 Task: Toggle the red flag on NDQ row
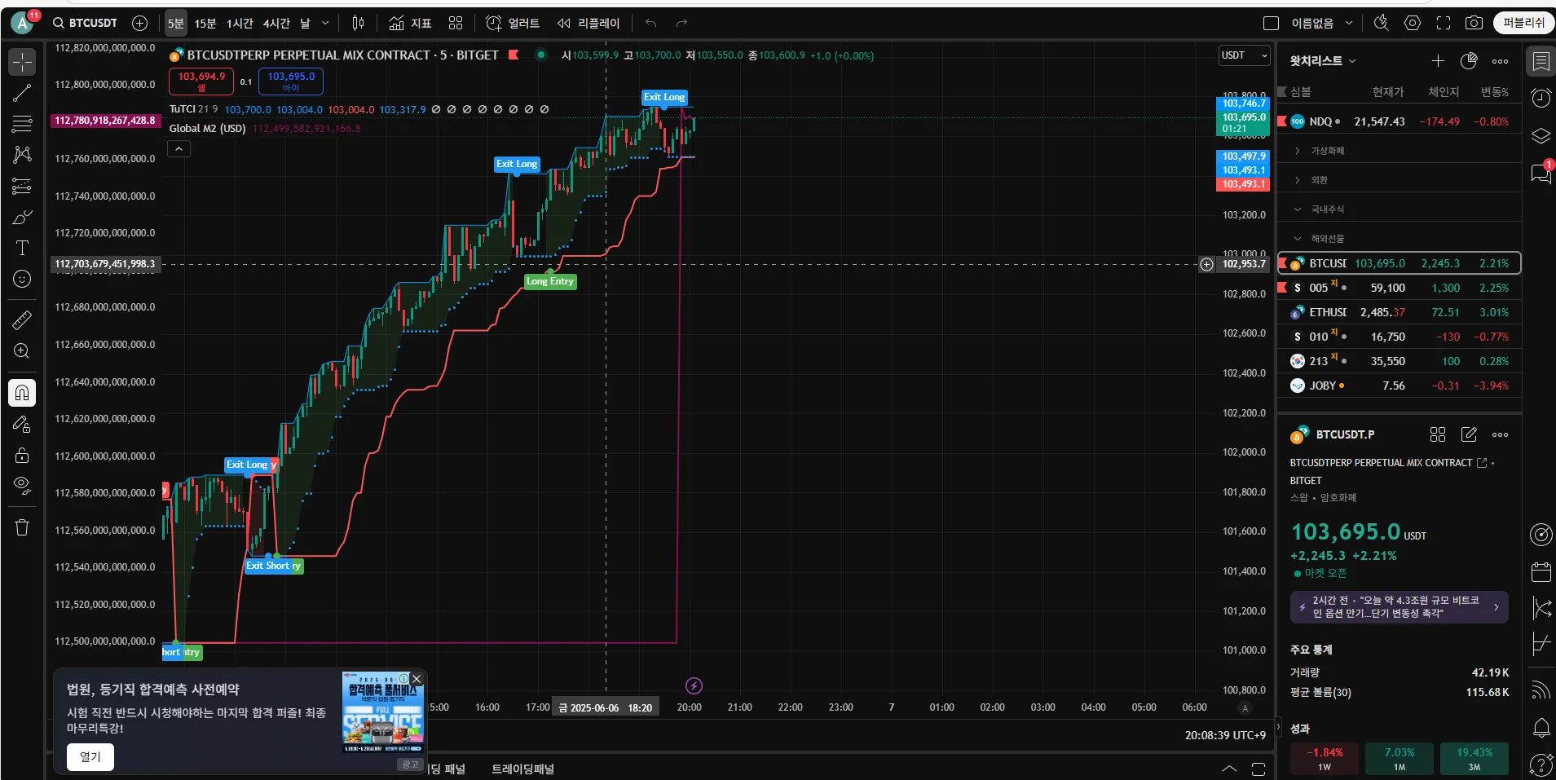[1281, 121]
